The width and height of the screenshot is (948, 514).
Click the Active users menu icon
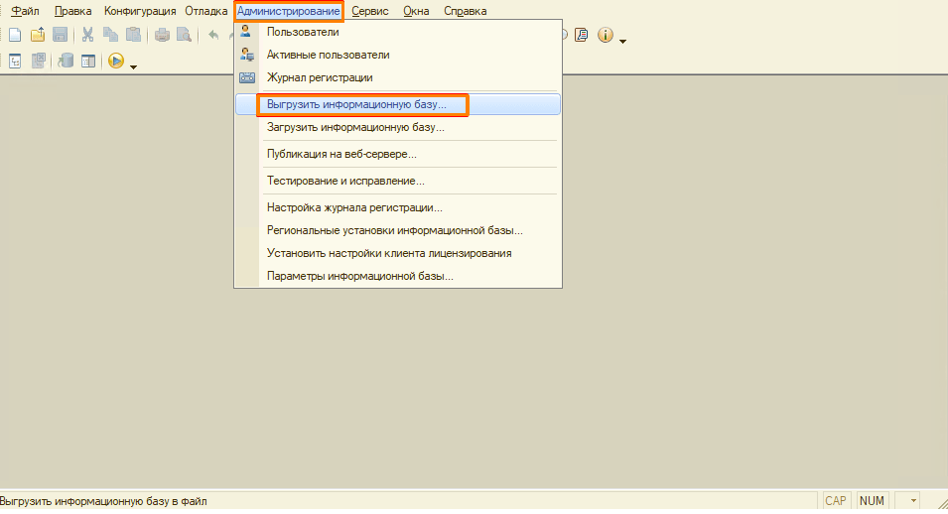(x=246, y=55)
